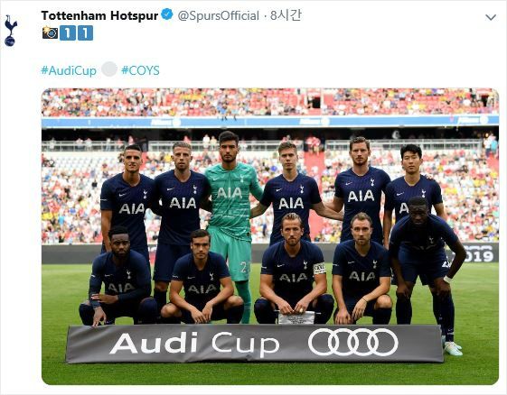Open the @SpursOfficial handle

click(x=219, y=16)
